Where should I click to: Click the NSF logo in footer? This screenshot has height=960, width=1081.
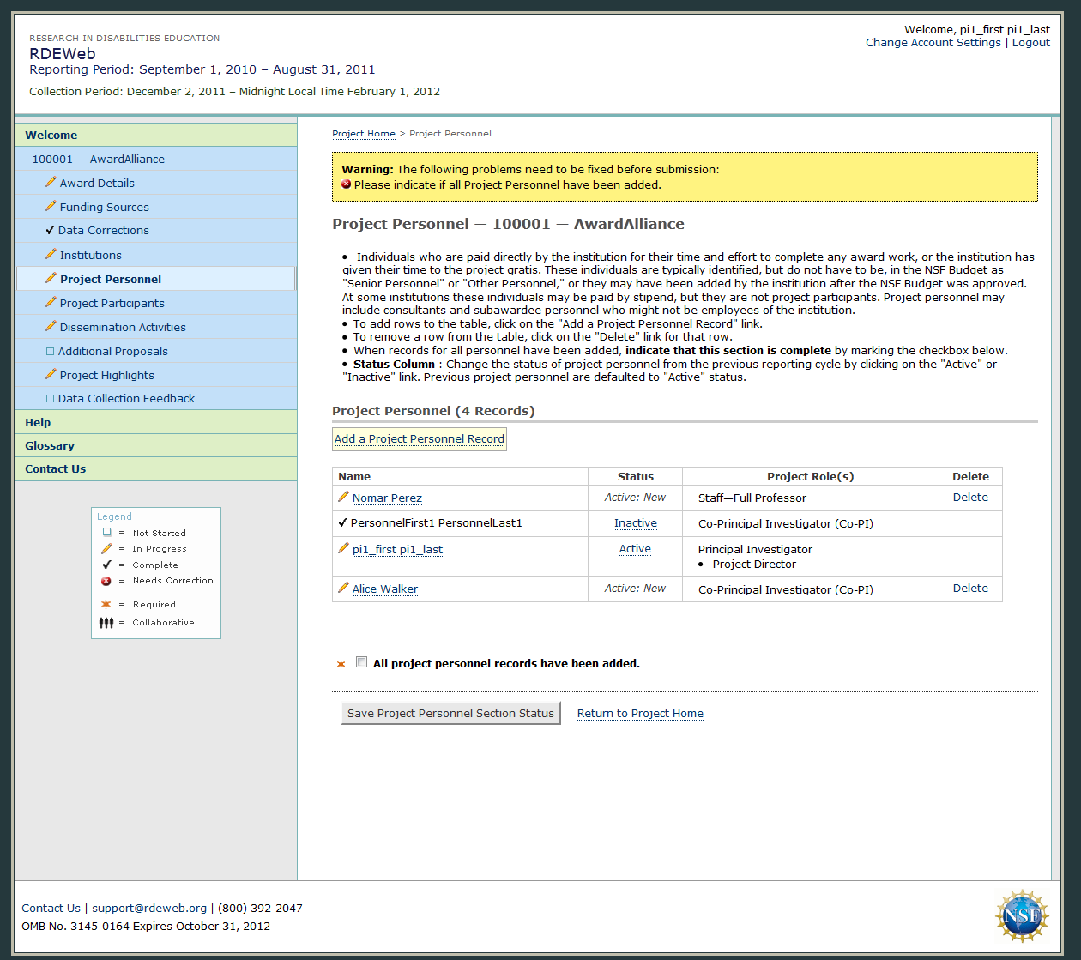1021,915
